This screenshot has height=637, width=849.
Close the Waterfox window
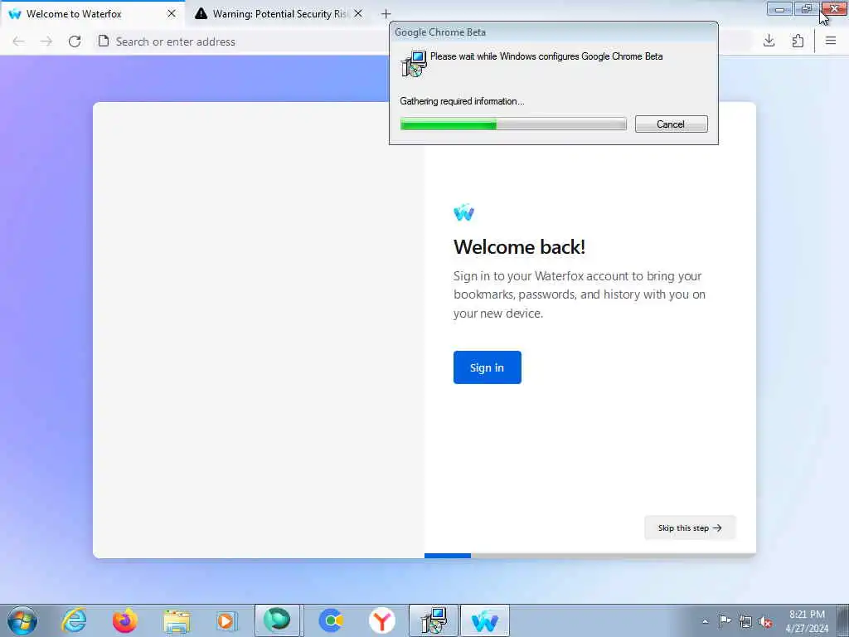[834, 8]
